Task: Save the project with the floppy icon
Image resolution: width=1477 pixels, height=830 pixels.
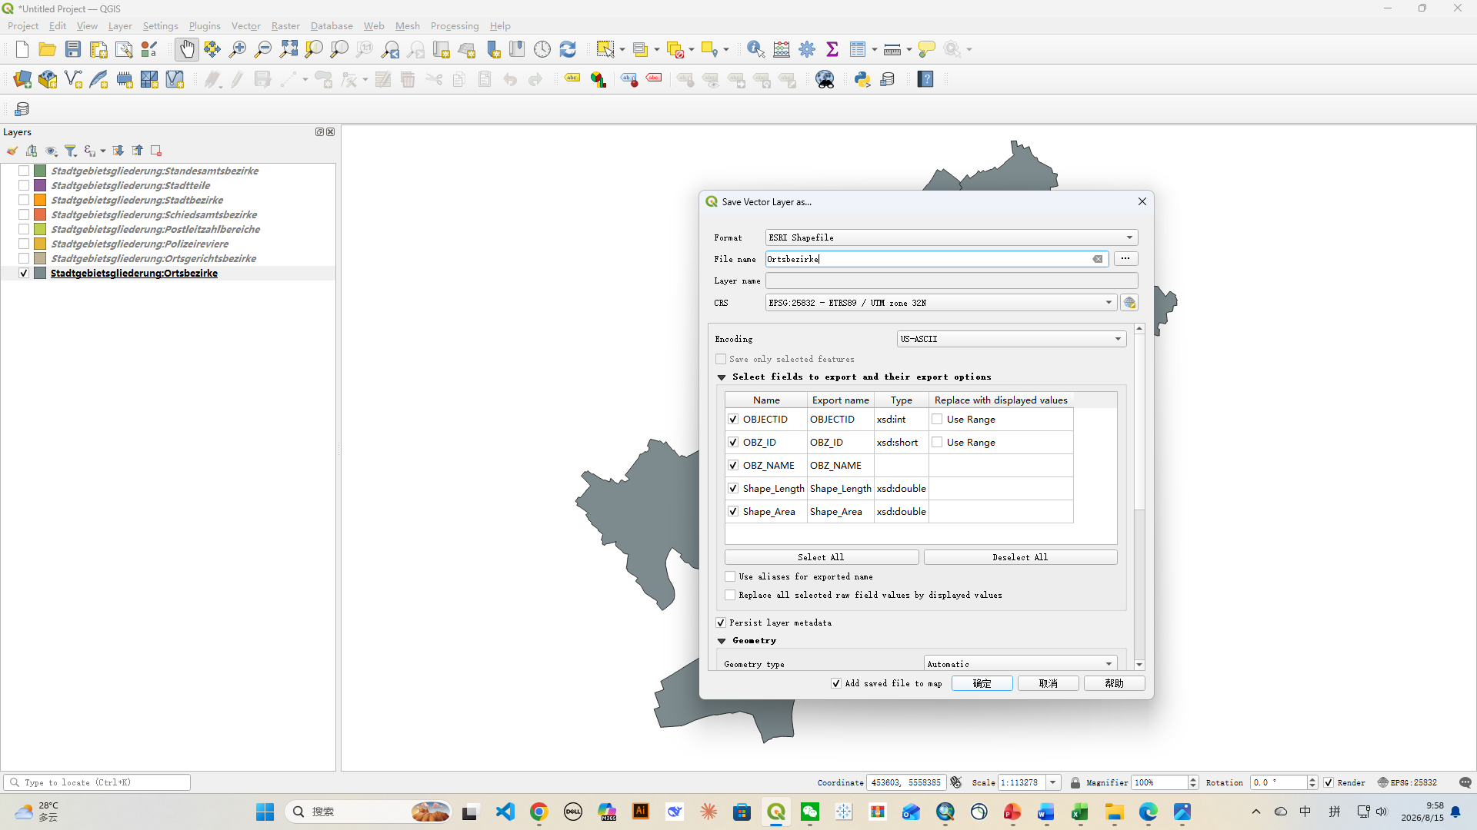Action: click(x=73, y=50)
